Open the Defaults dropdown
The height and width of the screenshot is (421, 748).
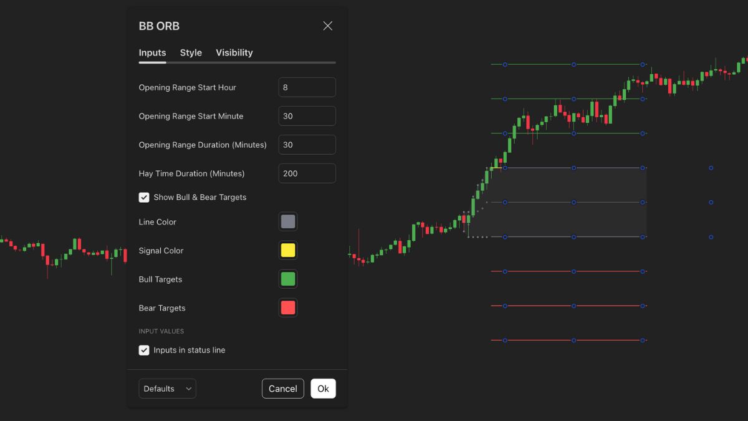click(x=167, y=389)
